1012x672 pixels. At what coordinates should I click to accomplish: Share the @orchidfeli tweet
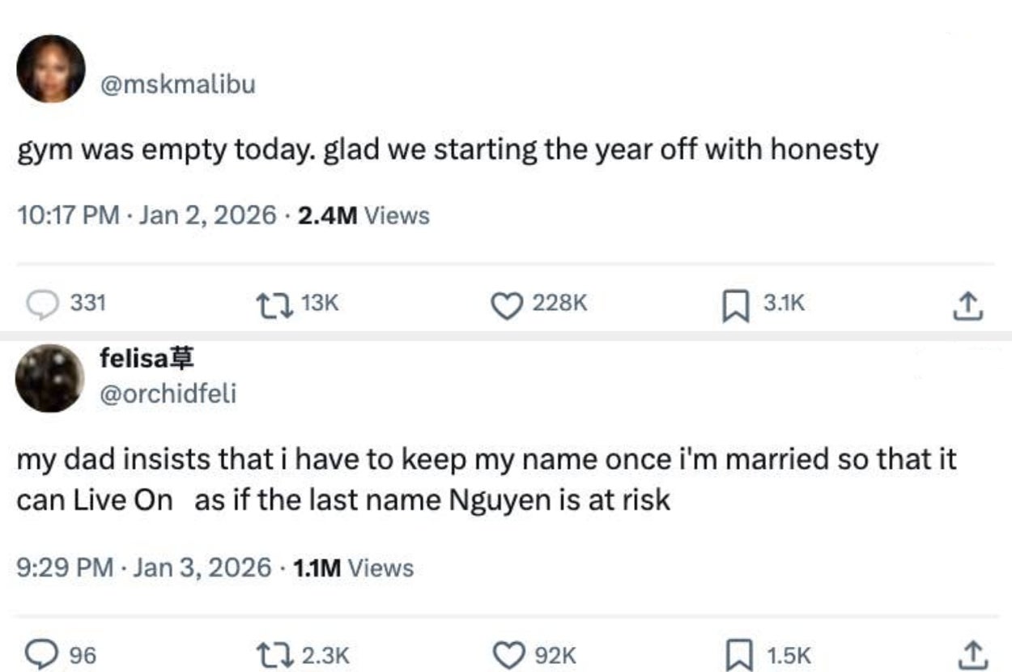pos(970,654)
